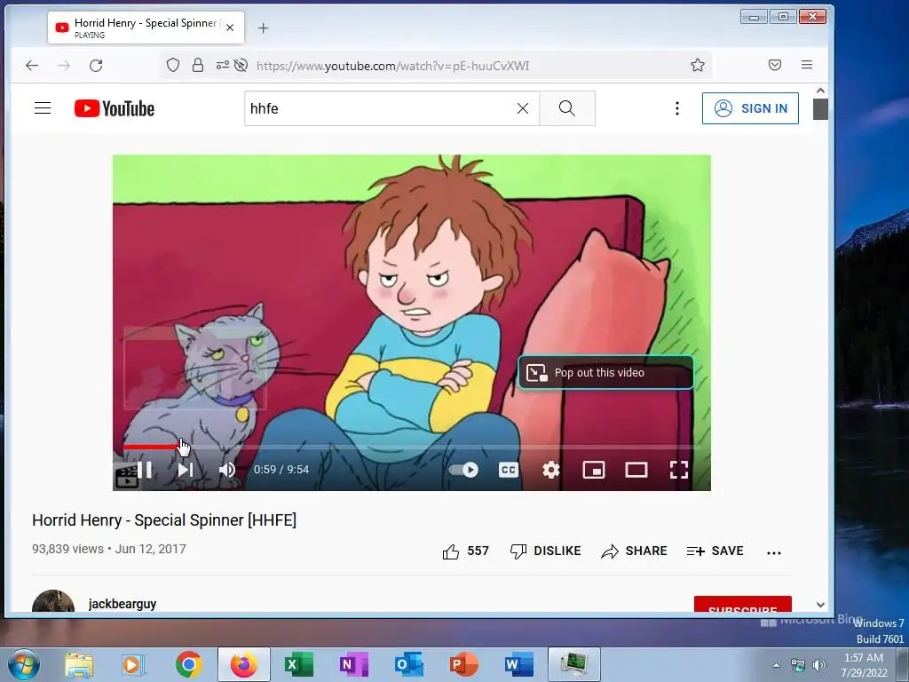
Task: Go to YouTube home via logo
Action: coord(115,108)
